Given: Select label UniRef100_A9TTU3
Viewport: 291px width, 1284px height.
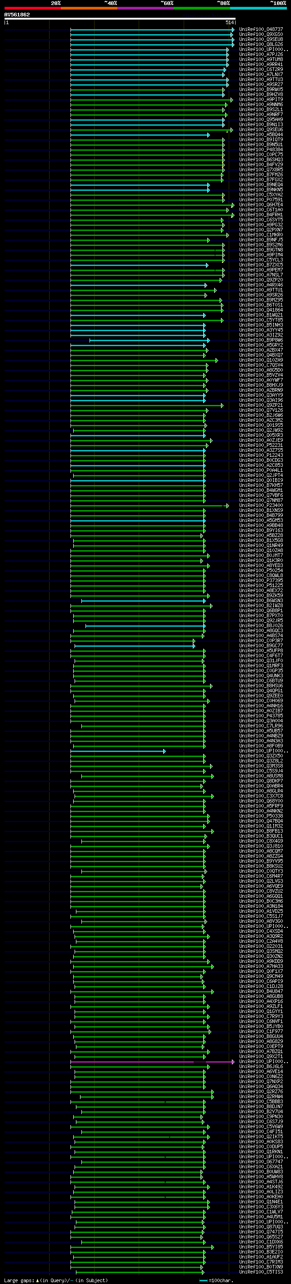Looking at the screenshot, I should (x=261, y=80).
